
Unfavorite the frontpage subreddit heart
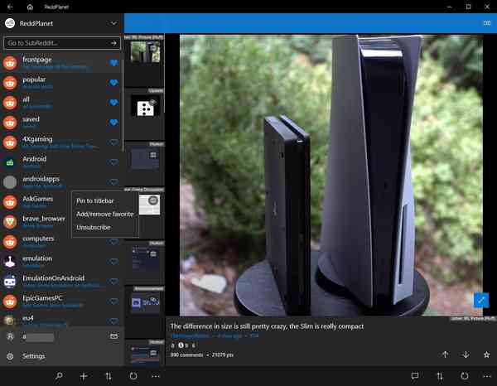coord(113,63)
